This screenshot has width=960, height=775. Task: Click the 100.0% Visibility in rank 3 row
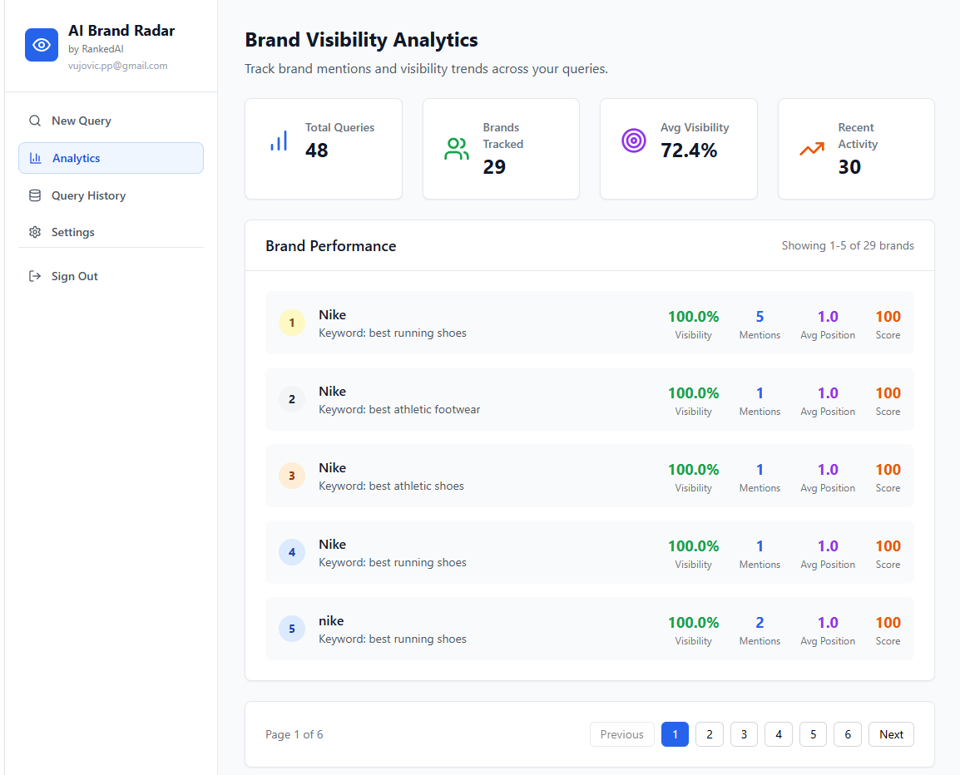click(x=693, y=470)
